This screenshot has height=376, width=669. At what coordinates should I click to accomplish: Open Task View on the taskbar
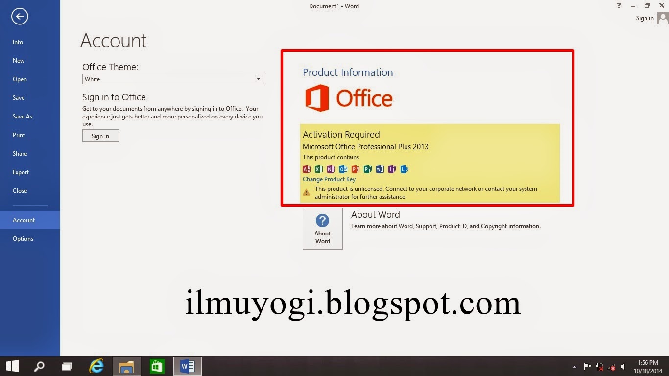click(67, 366)
